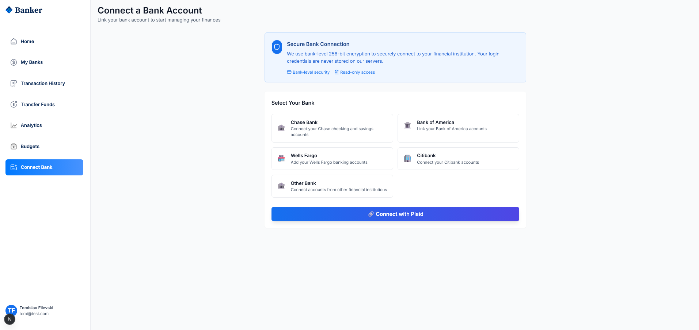Click the Budgets wallet icon
699x330 pixels.
[14, 146]
